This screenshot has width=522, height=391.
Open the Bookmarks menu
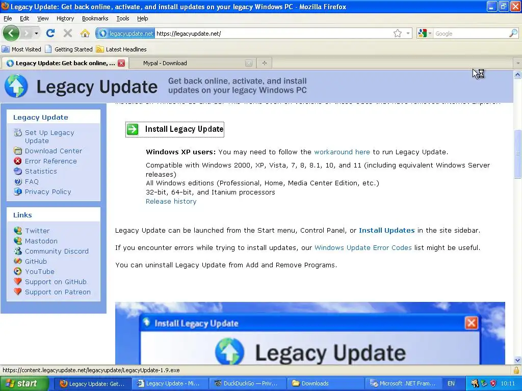click(x=95, y=18)
